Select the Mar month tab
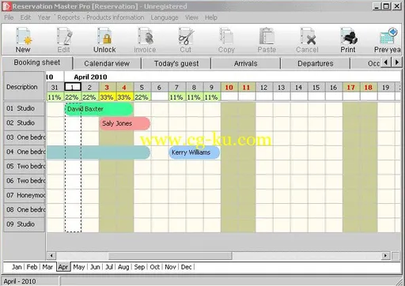This screenshot has width=405, height=286. click(47, 267)
